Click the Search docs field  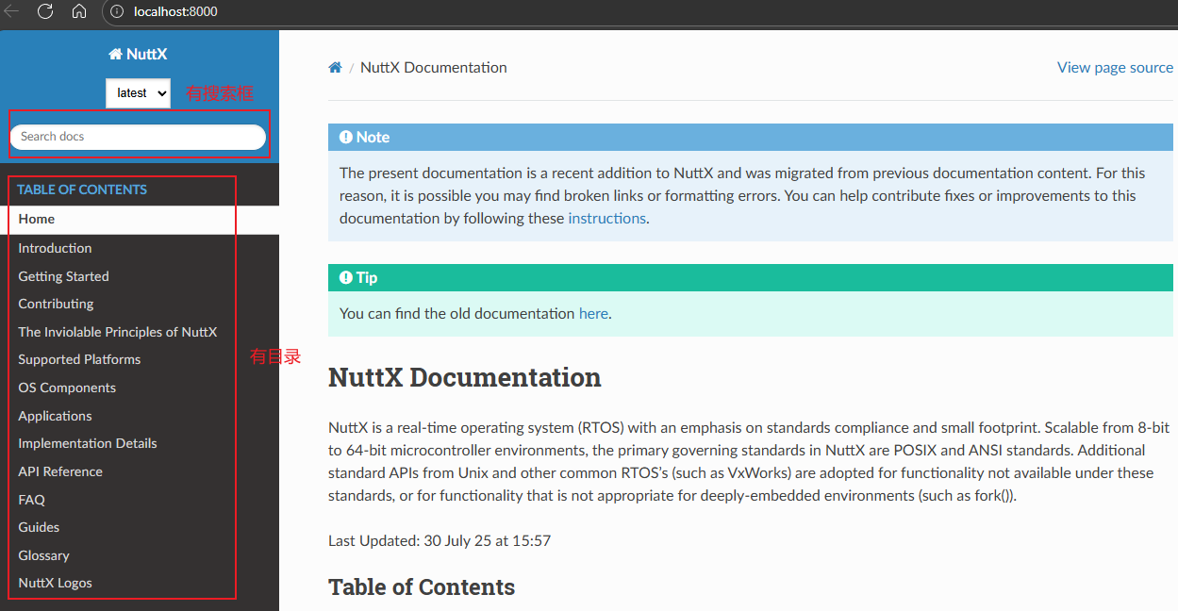(138, 137)
